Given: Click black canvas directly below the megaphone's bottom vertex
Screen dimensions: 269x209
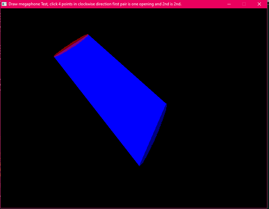Looking at the screenshot, I should point(139,186).
